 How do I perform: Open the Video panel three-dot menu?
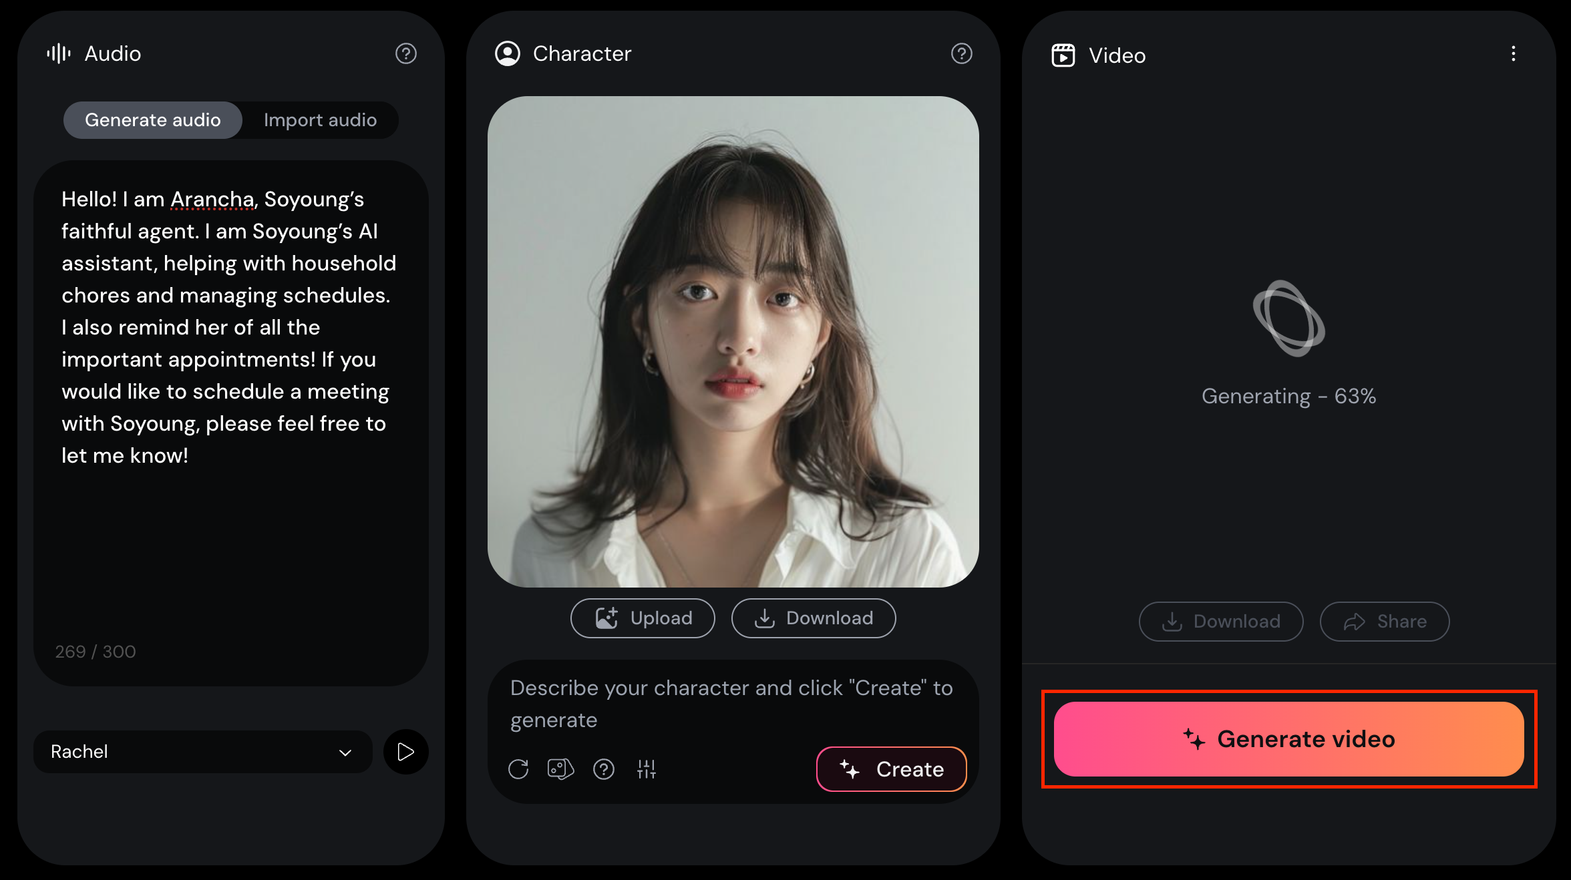point(1513,54)
